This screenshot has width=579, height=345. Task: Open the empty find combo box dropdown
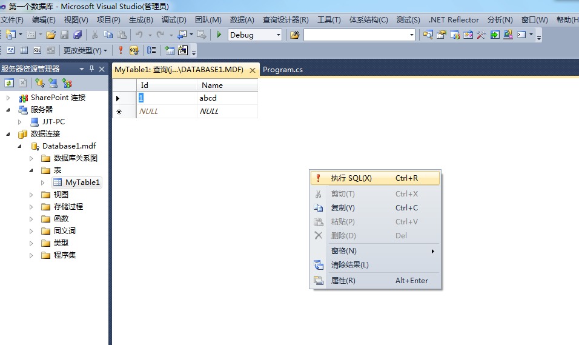(x=411, y=35)
